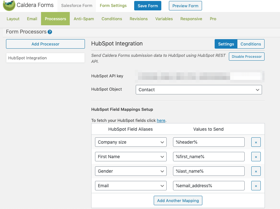Open the HubSpot Object Contact dropdown

click(x=199, y=90)
